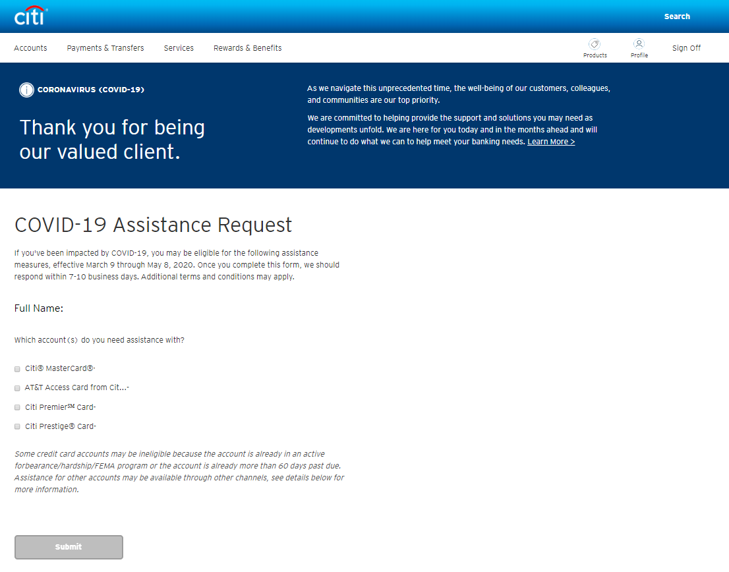Open the Accounts menu
The width and height of the screenshot is (729, 572).
[30, 48]
